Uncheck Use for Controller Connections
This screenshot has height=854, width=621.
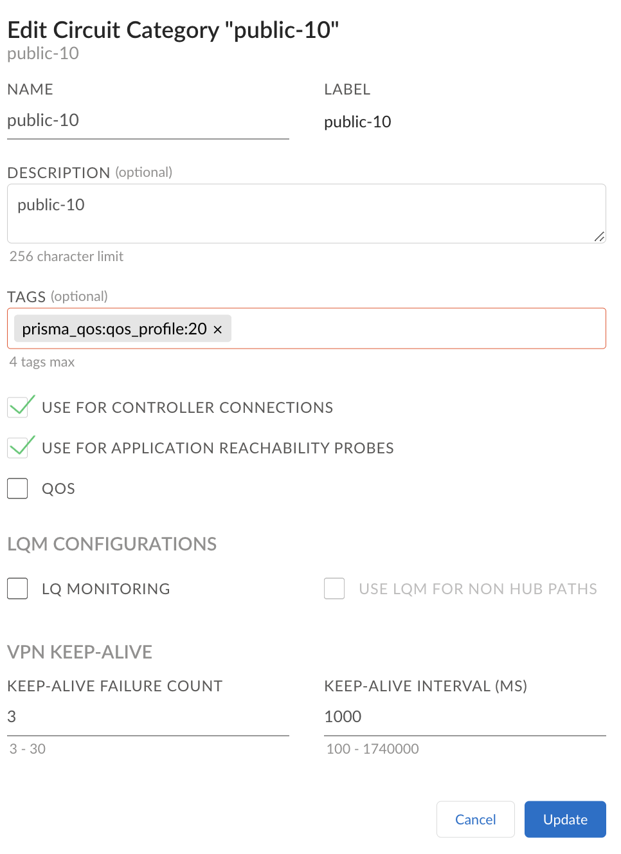pos(18,408)
